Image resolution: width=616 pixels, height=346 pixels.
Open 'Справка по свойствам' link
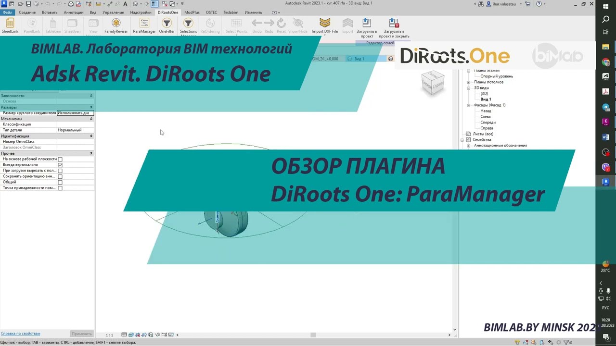coord(20,334)
